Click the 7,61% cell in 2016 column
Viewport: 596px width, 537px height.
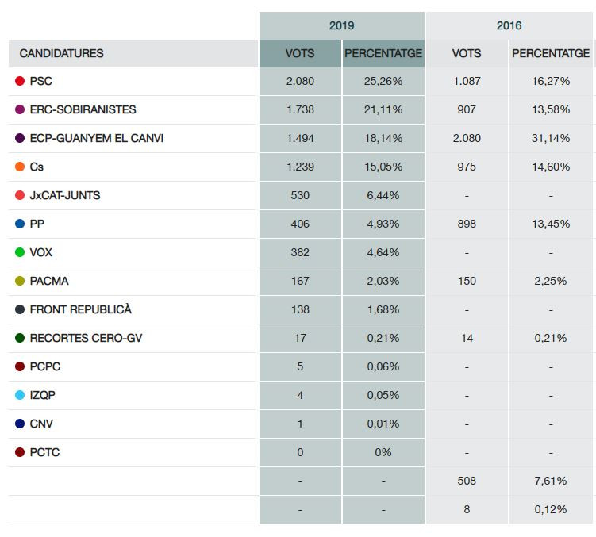coord(551,481)
